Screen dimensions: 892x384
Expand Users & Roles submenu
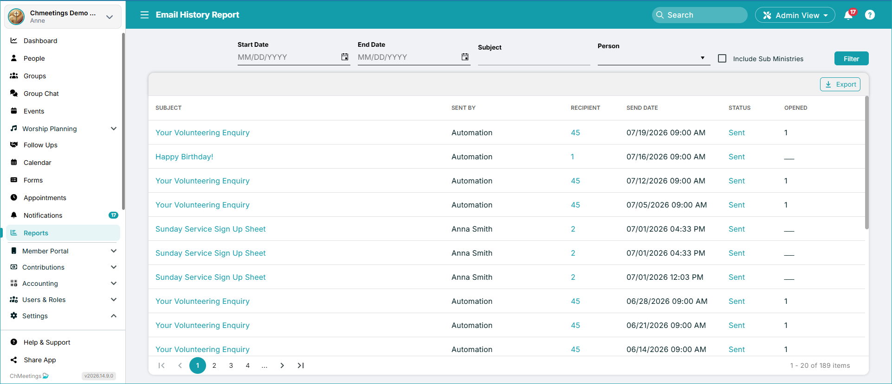(114, 300)
